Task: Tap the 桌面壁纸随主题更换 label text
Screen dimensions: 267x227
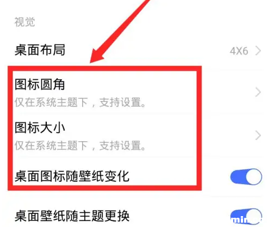Action: pyautogui.click(x=72, y=216)
